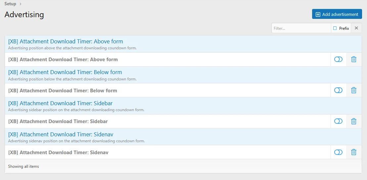Edit the bold Sidebar advertisement entry
The width and height of the screenshot is (367, 180).
pos(58,121)
